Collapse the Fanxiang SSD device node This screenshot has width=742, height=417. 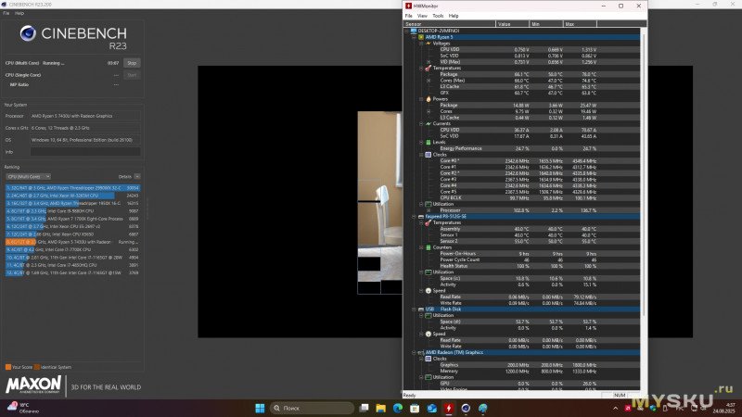coord(414,217)
